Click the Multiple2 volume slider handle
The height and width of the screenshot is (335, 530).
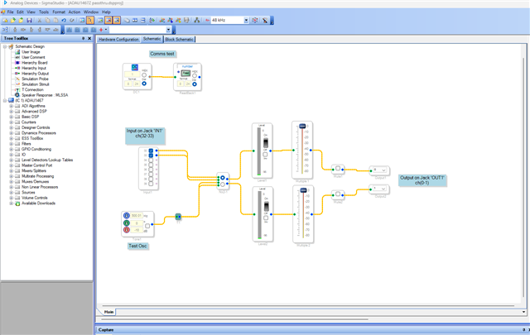(303, 190)
